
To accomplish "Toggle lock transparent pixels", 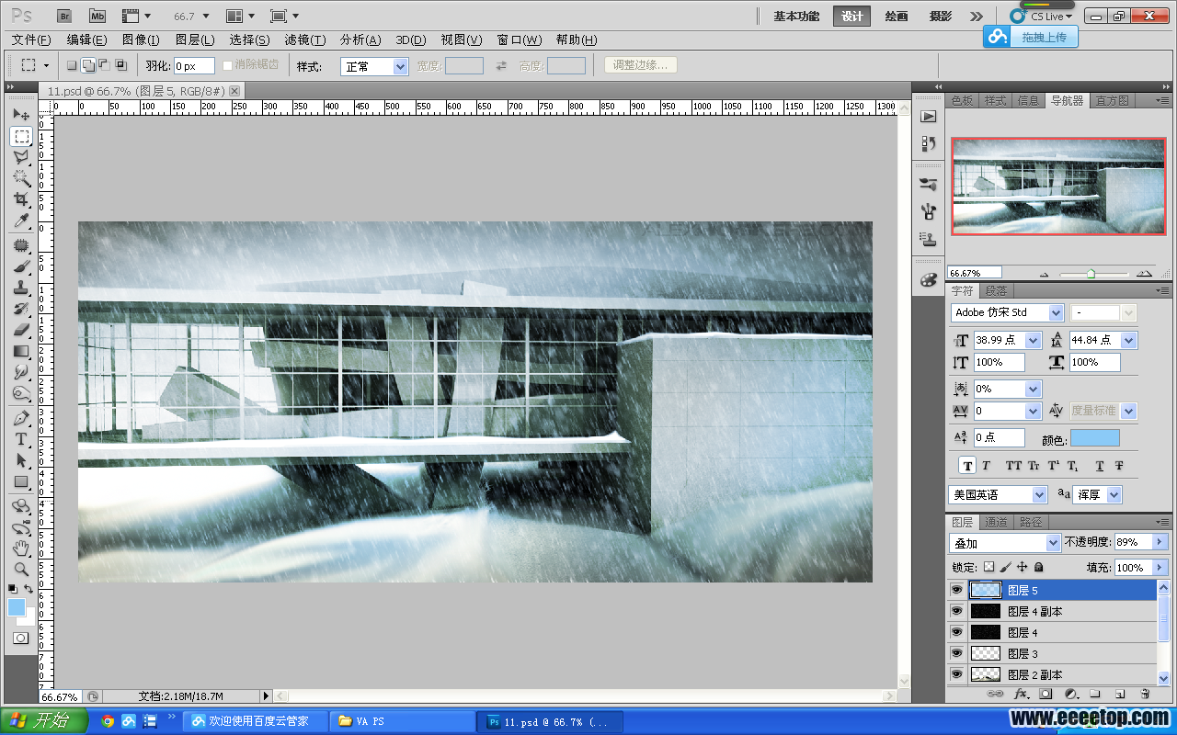I will pos(988,568).
